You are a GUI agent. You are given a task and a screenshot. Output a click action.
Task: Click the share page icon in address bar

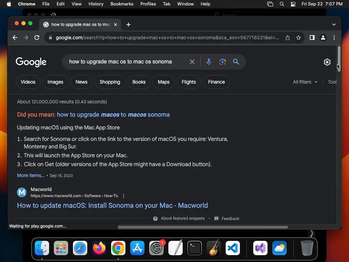coord(288,38)
